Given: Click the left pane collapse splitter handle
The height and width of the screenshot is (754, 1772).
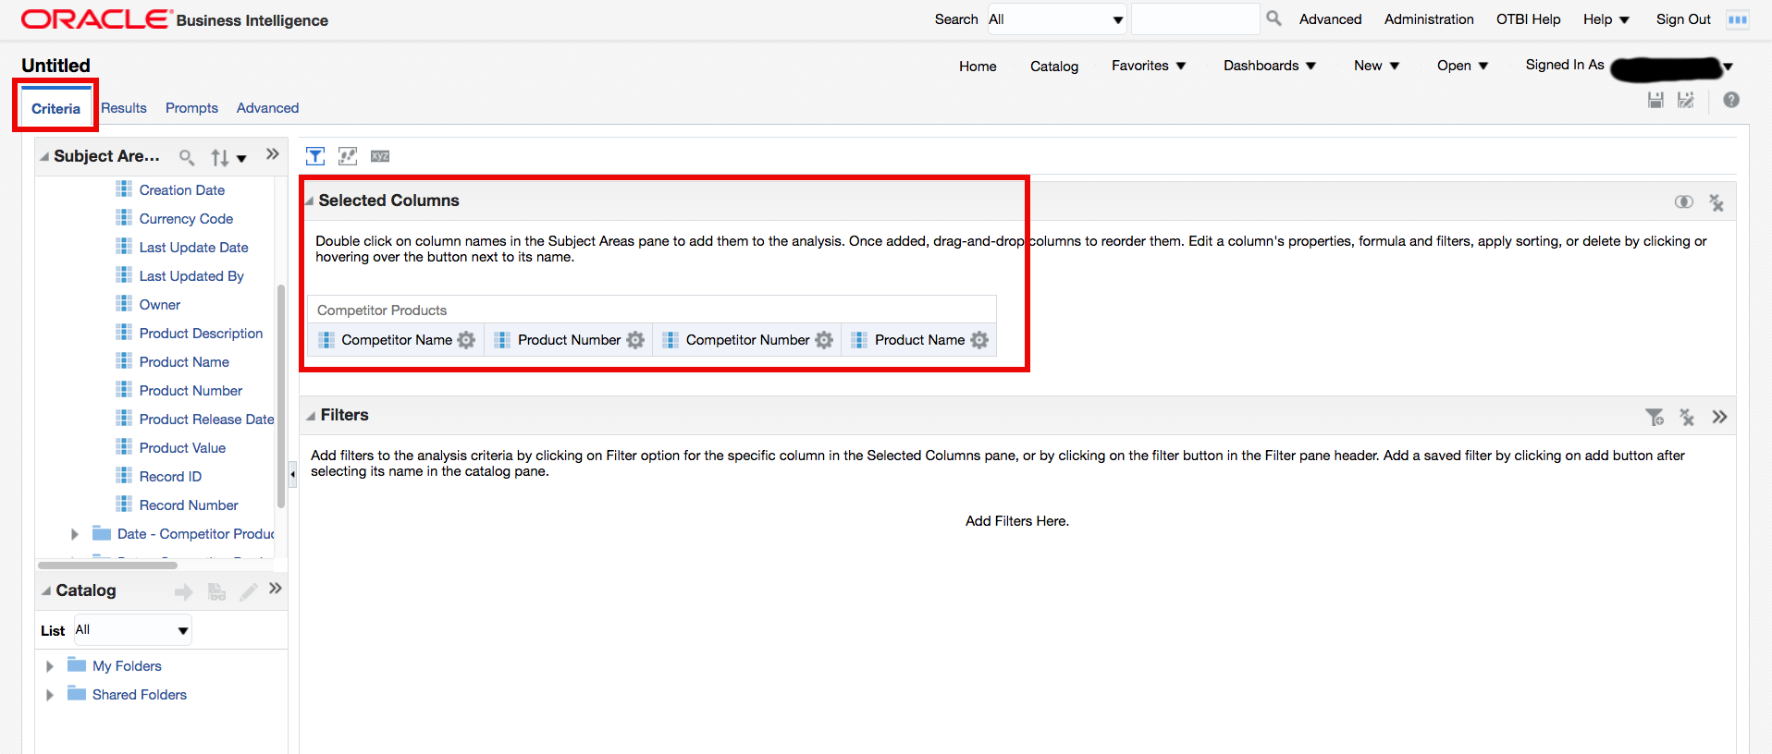Looking at the screenshot, I should coord(292,475).
